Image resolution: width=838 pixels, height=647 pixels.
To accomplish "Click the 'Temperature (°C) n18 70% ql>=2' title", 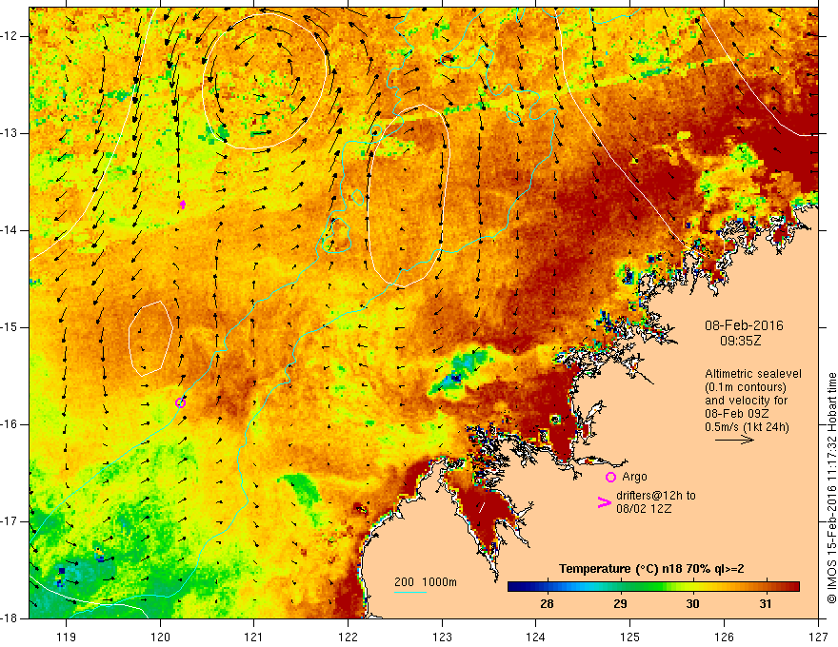I will (x=651, y=569).
